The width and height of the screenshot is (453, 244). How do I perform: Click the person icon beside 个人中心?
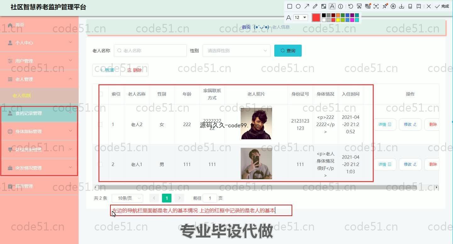10,43
